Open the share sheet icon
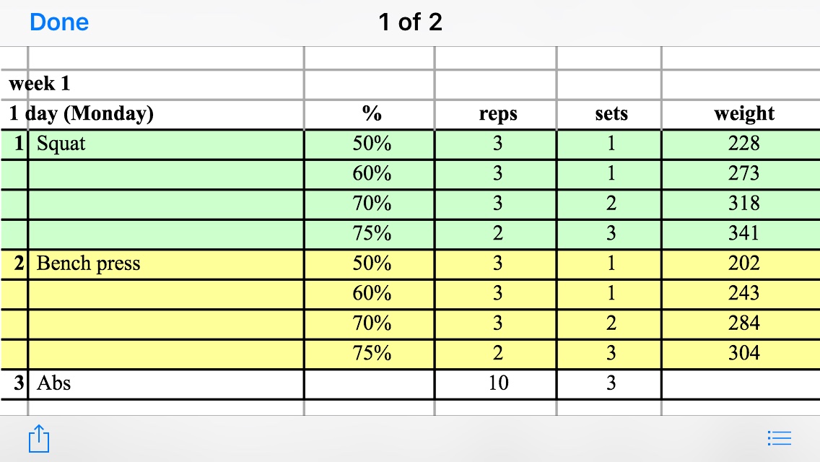The width and height of the screenshot is (820, 462). point(39,438)
